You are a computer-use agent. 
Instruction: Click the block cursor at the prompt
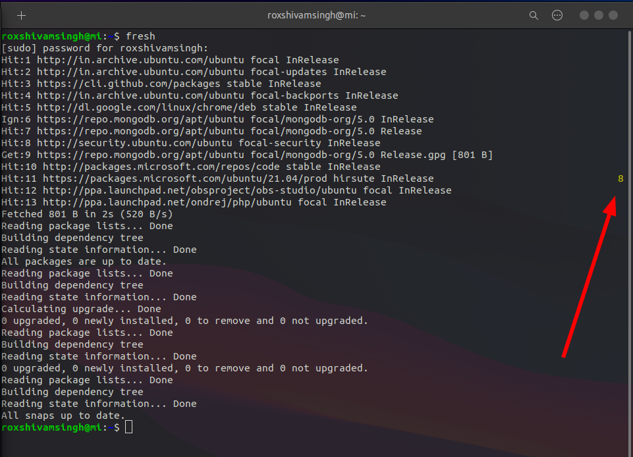(x=129, y=427)
